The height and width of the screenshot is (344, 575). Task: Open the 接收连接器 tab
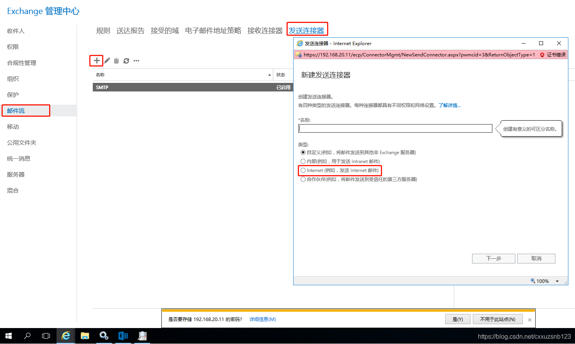click(265, 31)
